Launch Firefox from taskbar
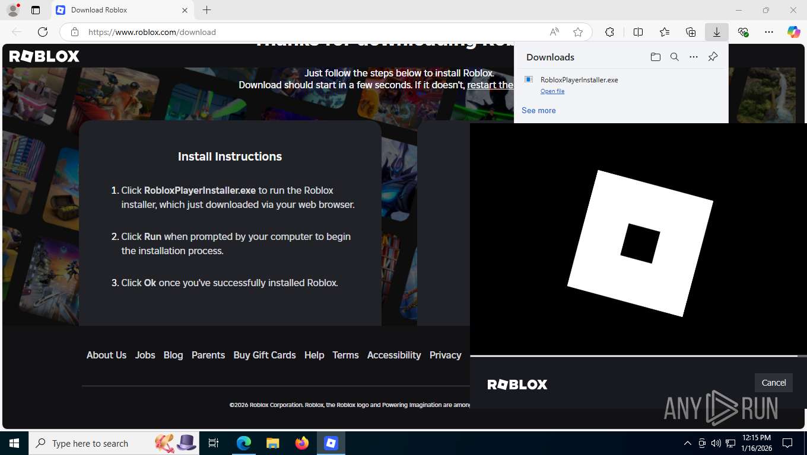The width and height of the screenshot is (807, 455). pyautogui.click(x=302, y=443)
